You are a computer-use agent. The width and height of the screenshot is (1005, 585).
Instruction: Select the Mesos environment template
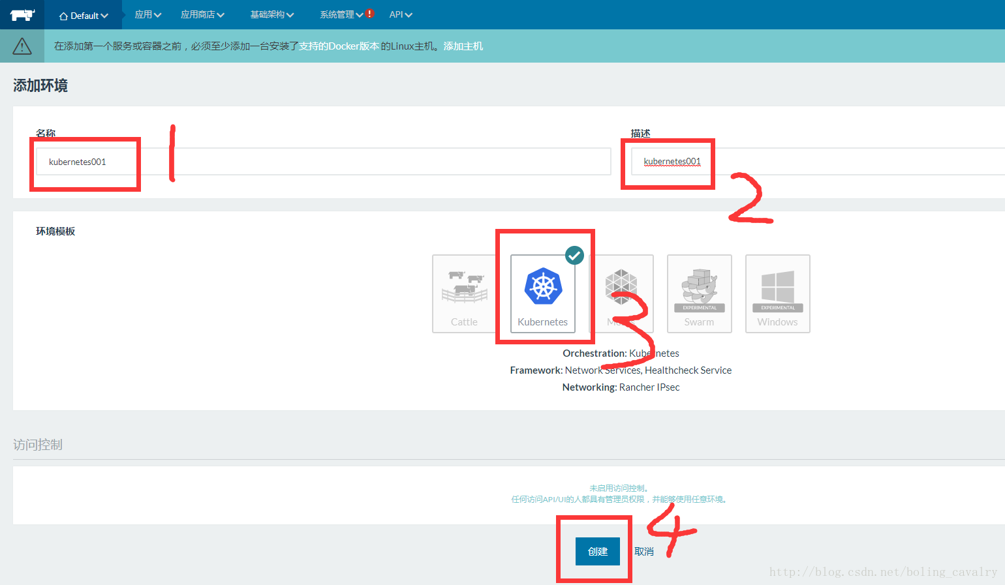(x=621, y=293)
